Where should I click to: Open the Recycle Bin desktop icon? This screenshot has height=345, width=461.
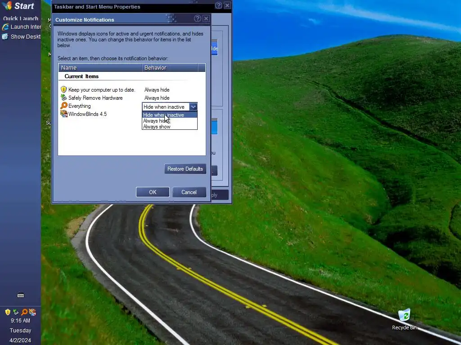point(404,319)
